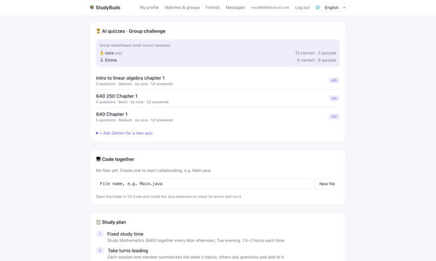
Task: Click the nora8888@icloud.com account email
Action: [270, 8]
